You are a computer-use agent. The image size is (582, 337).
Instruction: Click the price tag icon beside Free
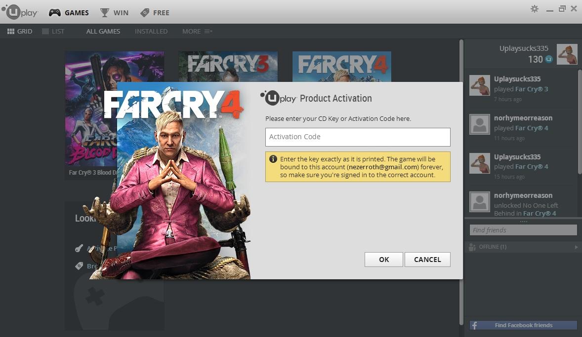(x=145, y=13)
